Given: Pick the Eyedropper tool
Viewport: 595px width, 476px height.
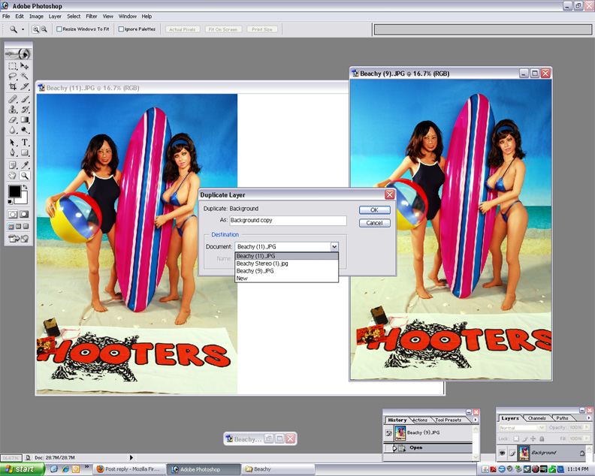Looking at the screenshot, I should click(25, 164).
